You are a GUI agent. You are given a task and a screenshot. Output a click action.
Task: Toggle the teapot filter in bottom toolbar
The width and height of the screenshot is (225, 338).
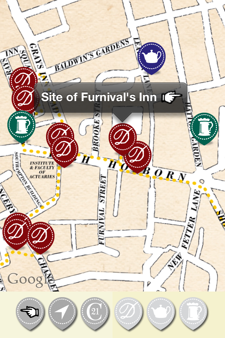(160, 312)
